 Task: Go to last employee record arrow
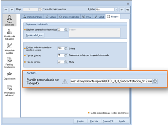[128, 10]
